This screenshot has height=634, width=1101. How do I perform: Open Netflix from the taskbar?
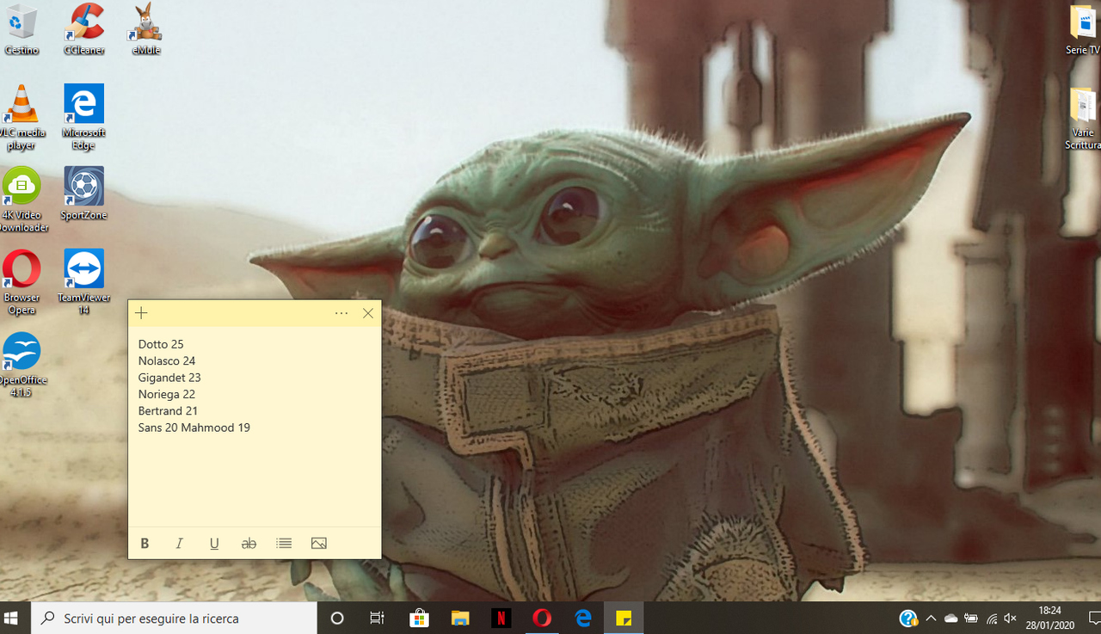(501, 619)
